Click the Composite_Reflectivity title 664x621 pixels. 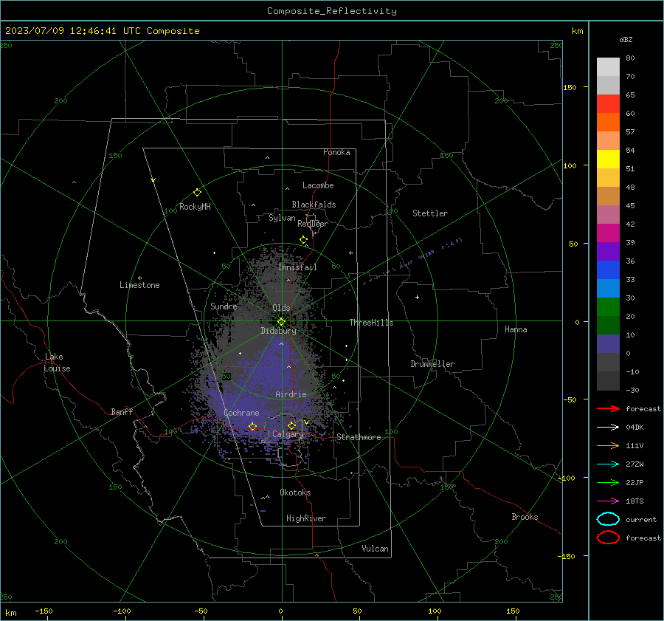coord(332,11)
